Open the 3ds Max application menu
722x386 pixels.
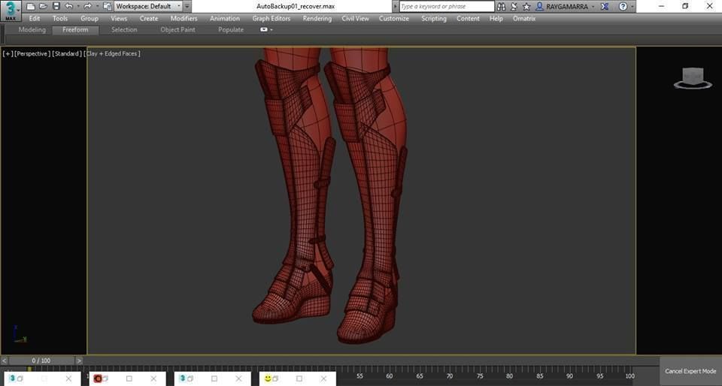[10, 11]
